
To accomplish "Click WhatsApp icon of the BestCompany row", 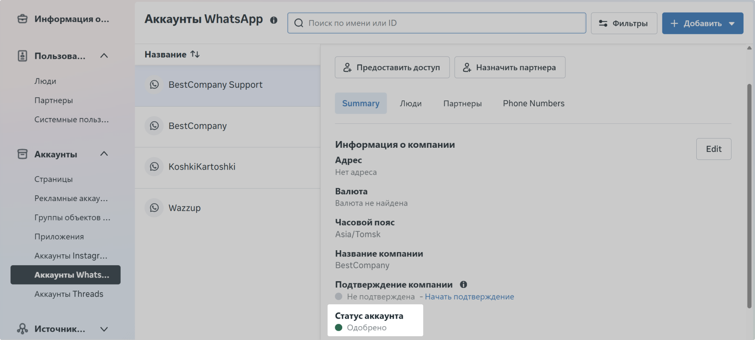I will pos(154,126).
